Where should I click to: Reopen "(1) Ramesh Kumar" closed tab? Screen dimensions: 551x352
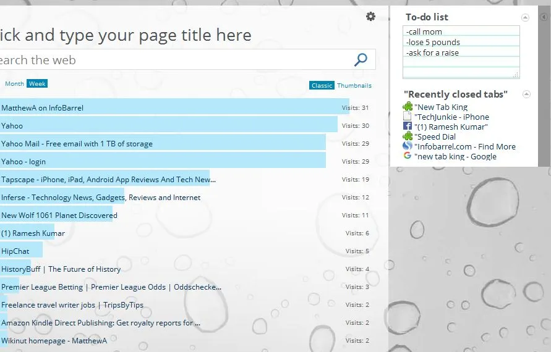click(451, 127)
